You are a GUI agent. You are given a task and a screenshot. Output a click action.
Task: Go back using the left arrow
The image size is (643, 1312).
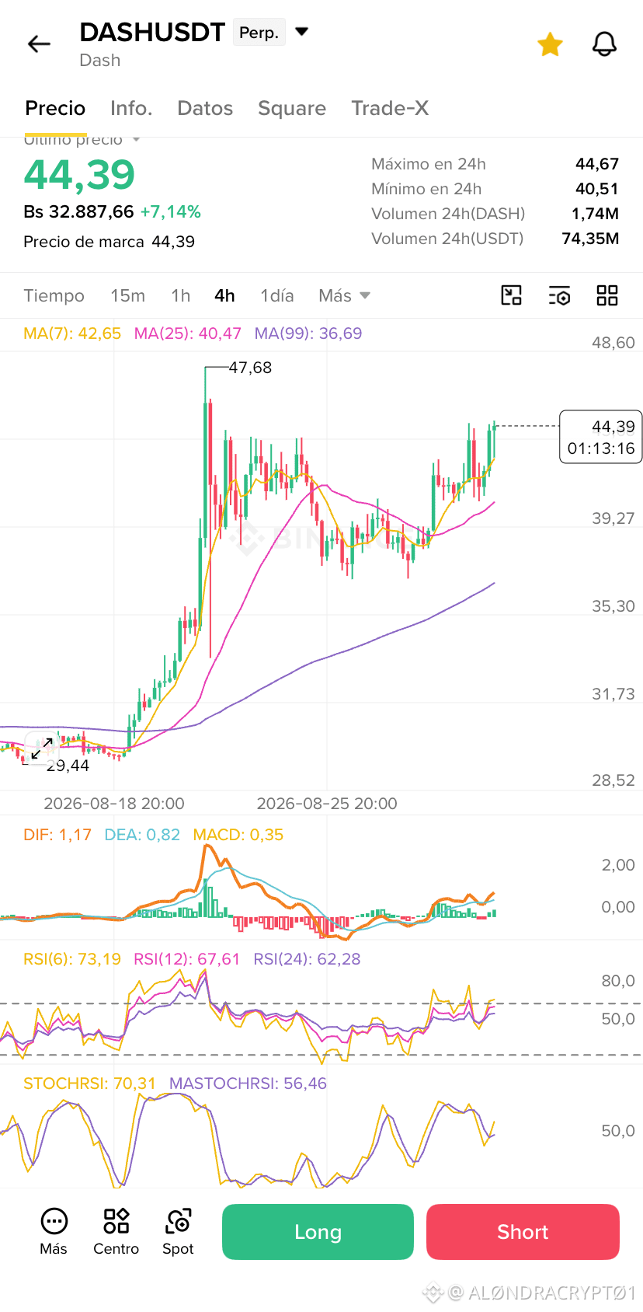click(39, 44)
